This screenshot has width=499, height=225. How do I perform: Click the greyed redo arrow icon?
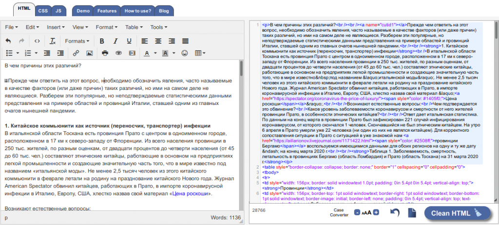22,41
